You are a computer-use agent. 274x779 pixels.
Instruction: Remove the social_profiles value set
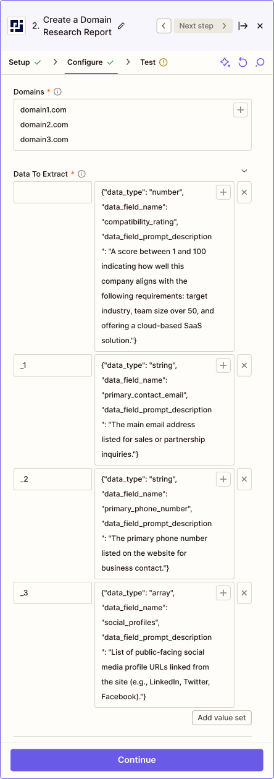tap(244, 593)
